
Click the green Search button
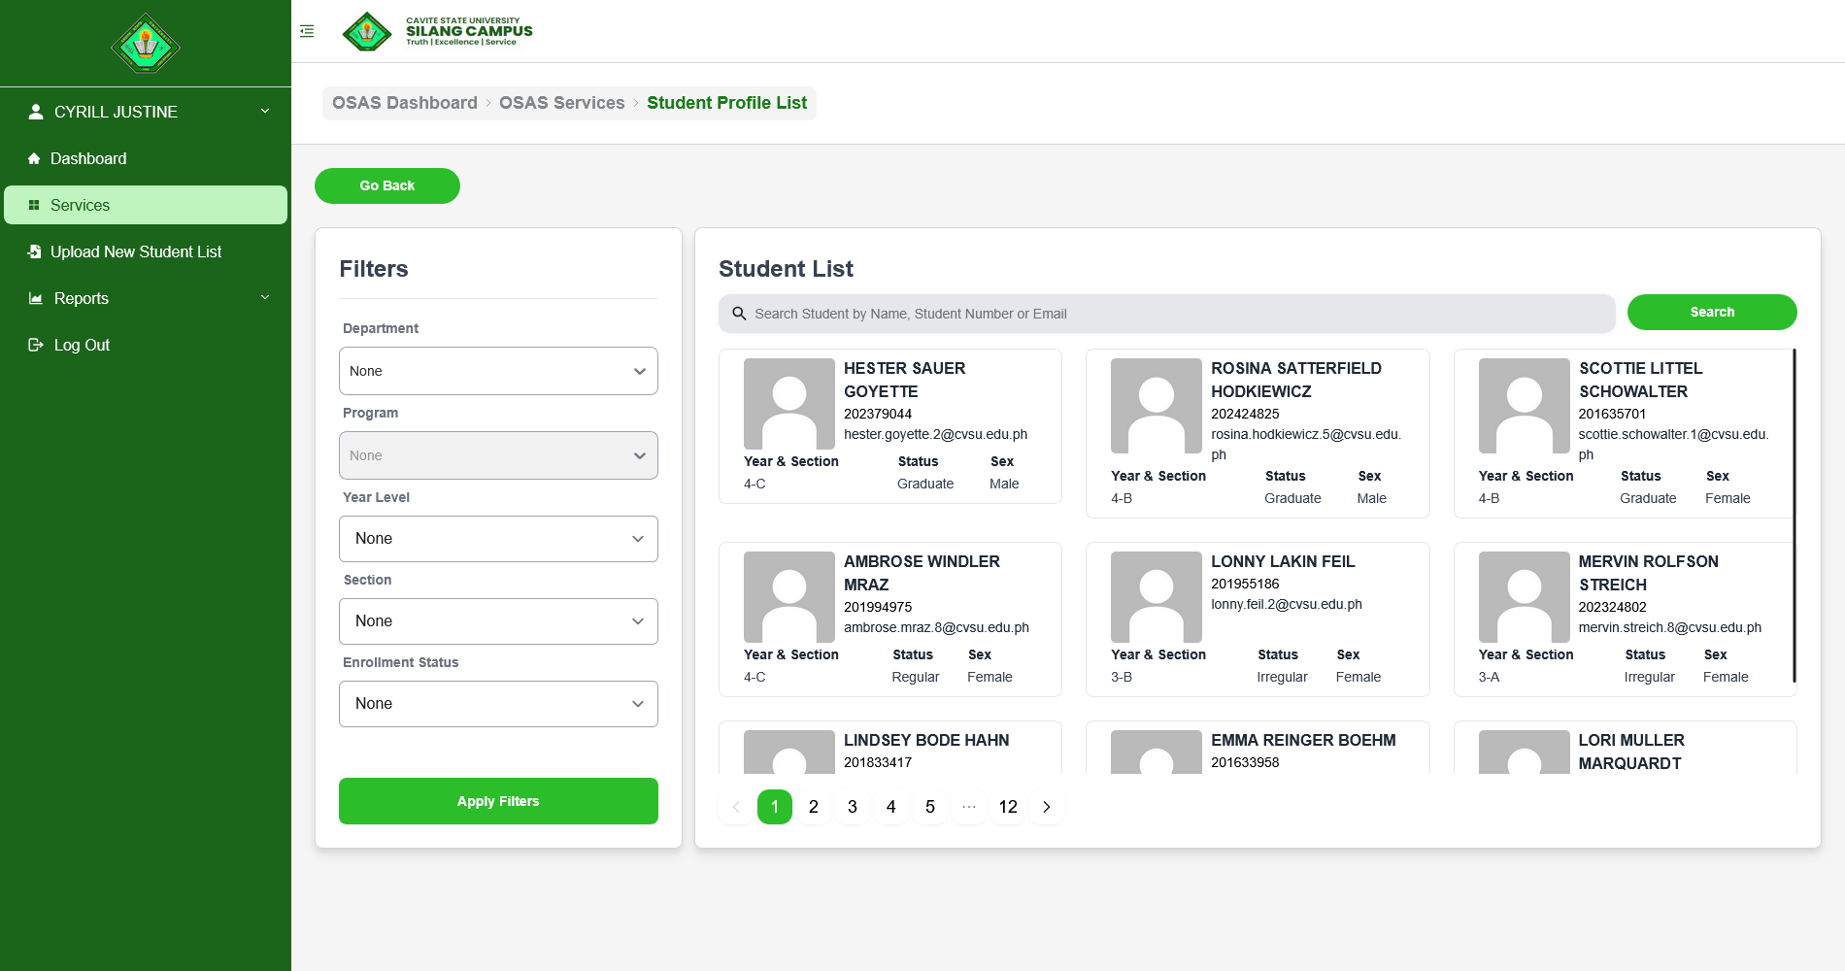(1711, 312)
